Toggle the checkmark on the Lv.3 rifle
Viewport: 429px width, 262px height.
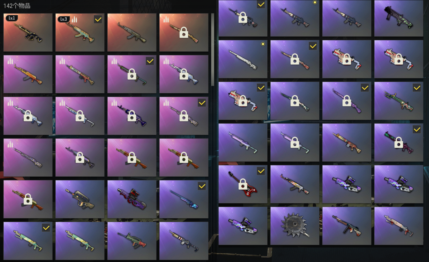point(98,19)
